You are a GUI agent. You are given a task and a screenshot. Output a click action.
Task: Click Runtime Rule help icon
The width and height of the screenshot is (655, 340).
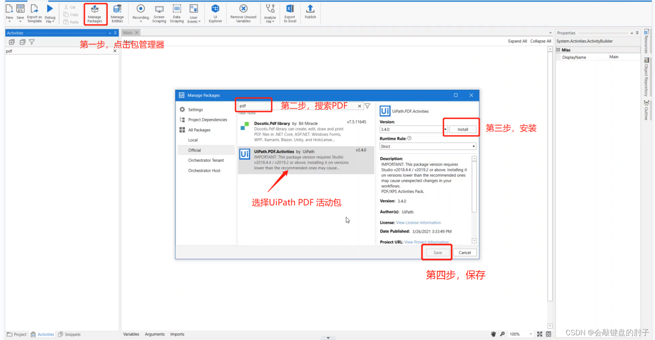[x=410, y=138]
